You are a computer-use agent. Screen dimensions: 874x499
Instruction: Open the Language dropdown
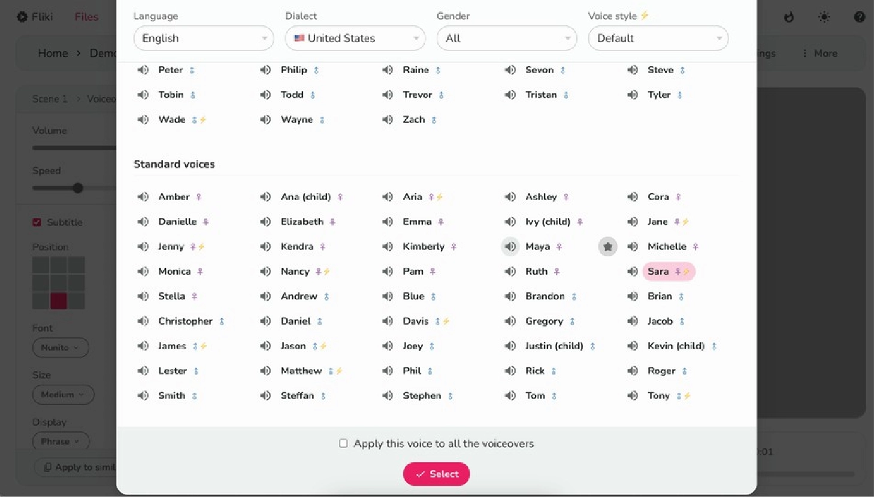[204, 38]
